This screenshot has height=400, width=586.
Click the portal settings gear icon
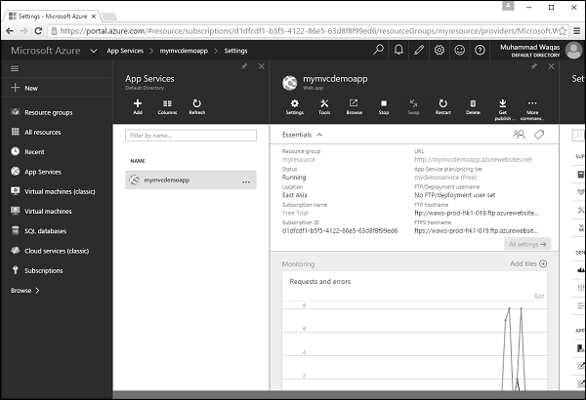439,50
